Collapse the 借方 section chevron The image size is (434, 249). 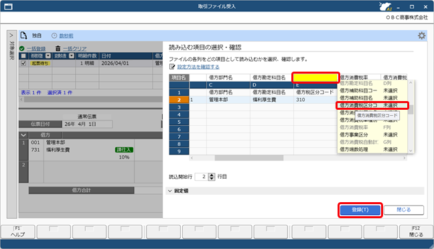coord(23,135)
